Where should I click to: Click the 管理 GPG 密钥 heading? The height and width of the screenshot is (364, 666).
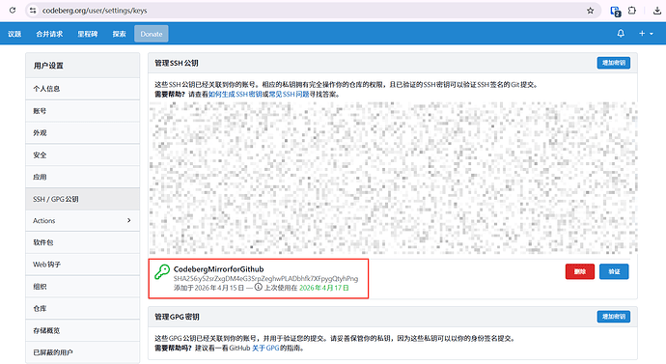coord(177,317)
